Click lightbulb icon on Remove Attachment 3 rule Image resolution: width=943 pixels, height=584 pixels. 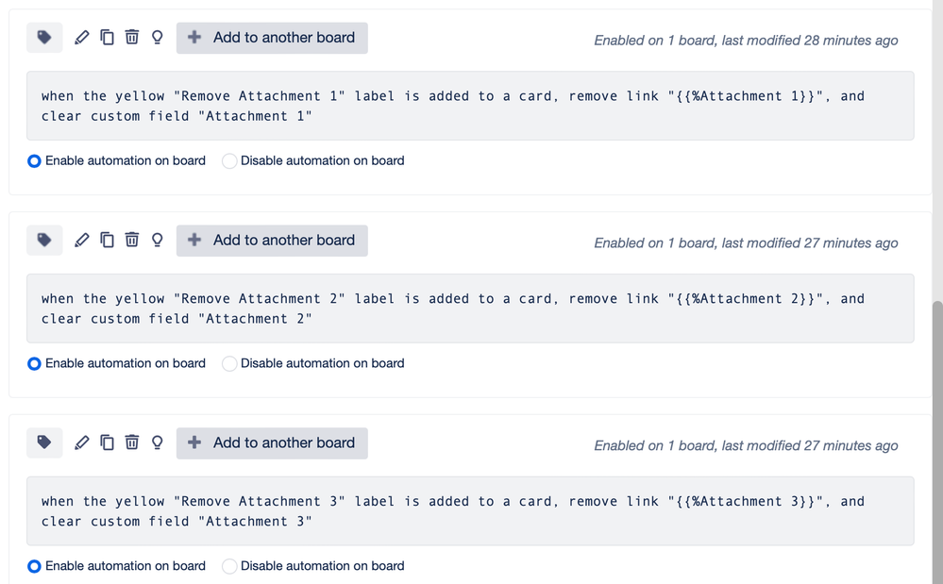tap(157, 442)
